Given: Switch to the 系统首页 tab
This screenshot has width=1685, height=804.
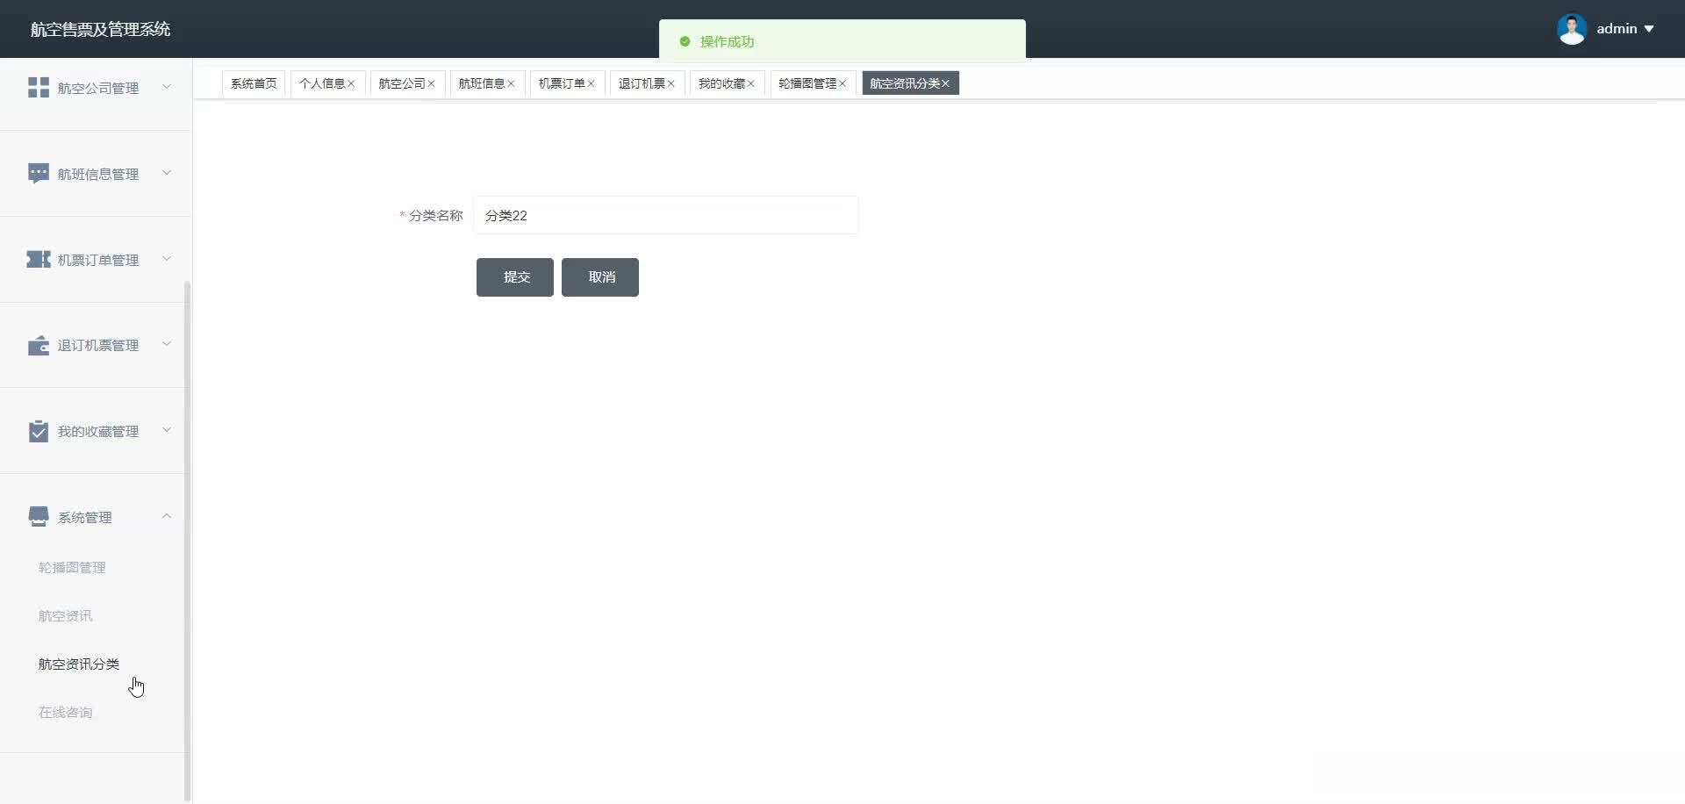Looking at the screenshot, I should click(x=254, y=83).
